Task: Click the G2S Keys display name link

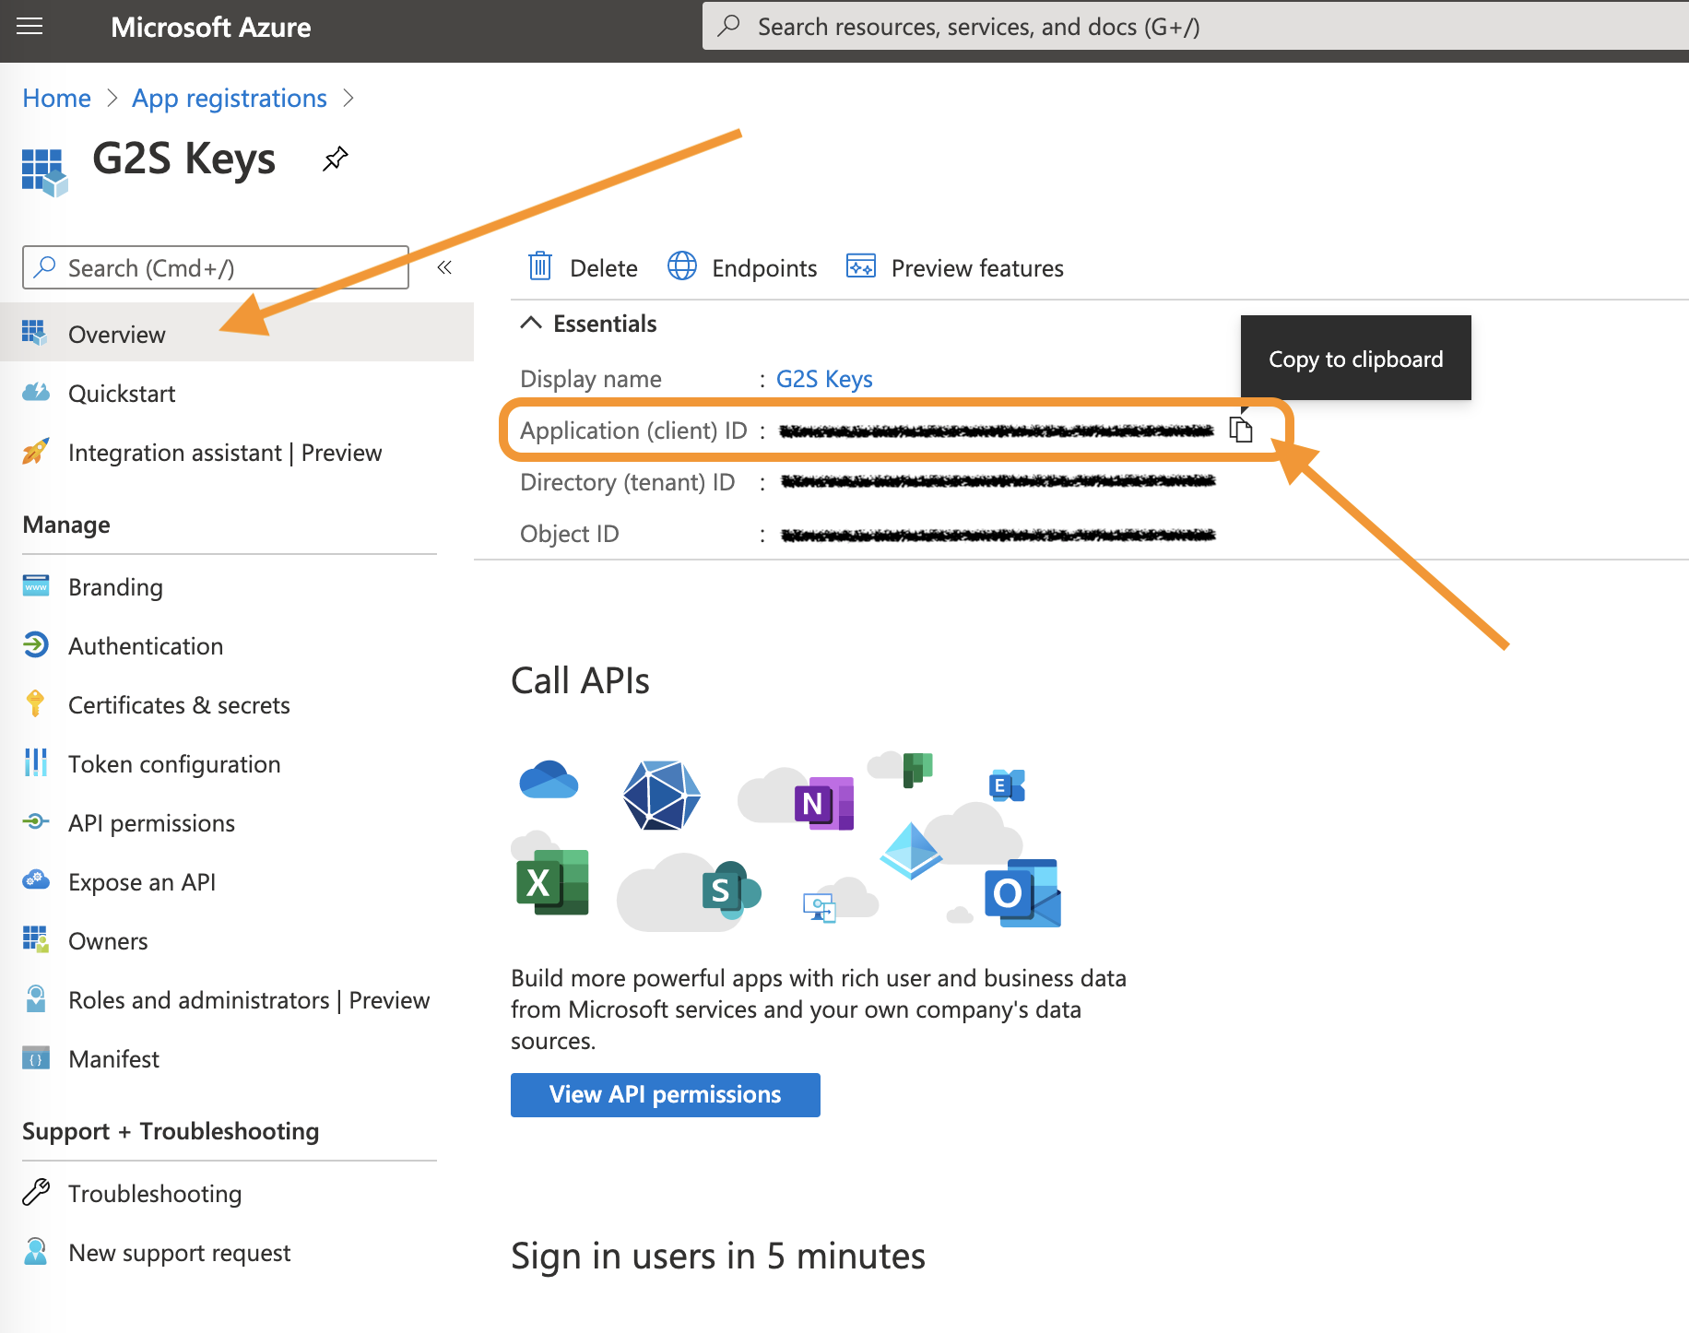Action: pyautogui.click(x=824, y=379)
